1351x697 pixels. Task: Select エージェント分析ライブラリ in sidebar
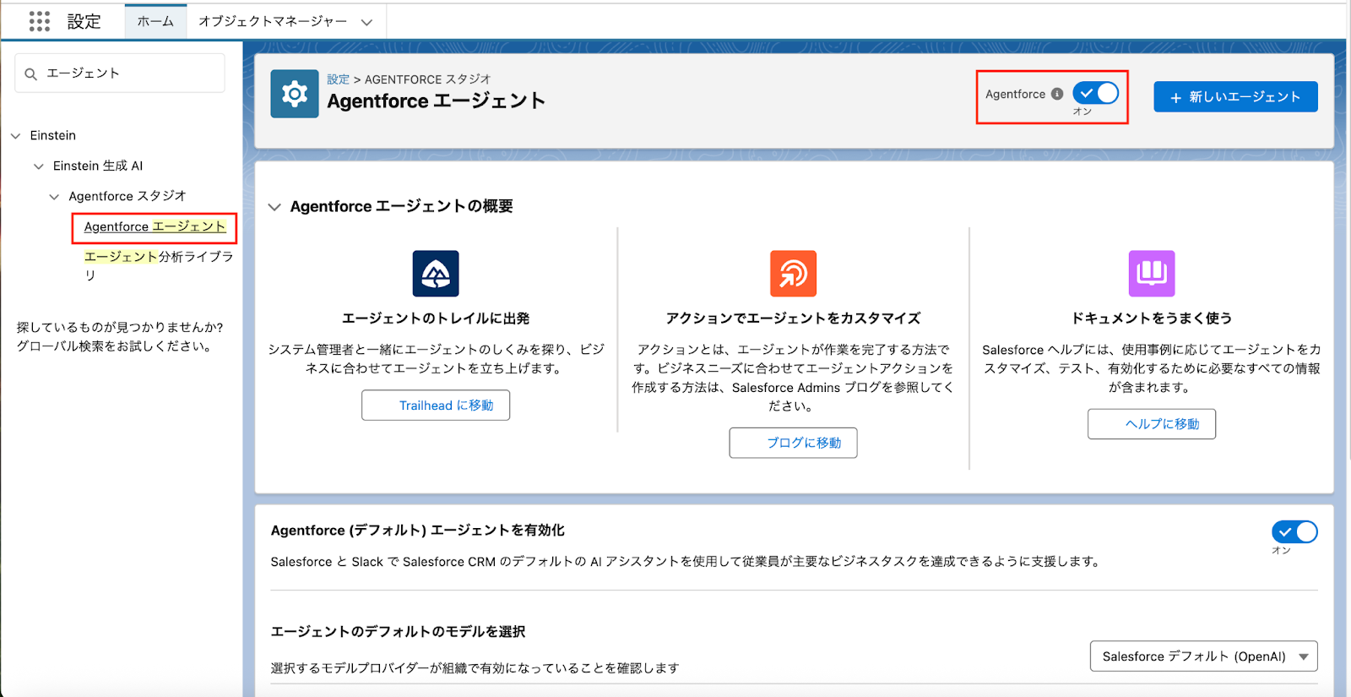point(159,265)
